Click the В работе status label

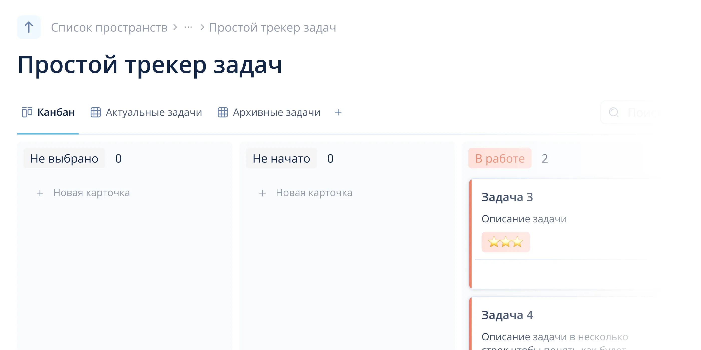coord(500,158)
